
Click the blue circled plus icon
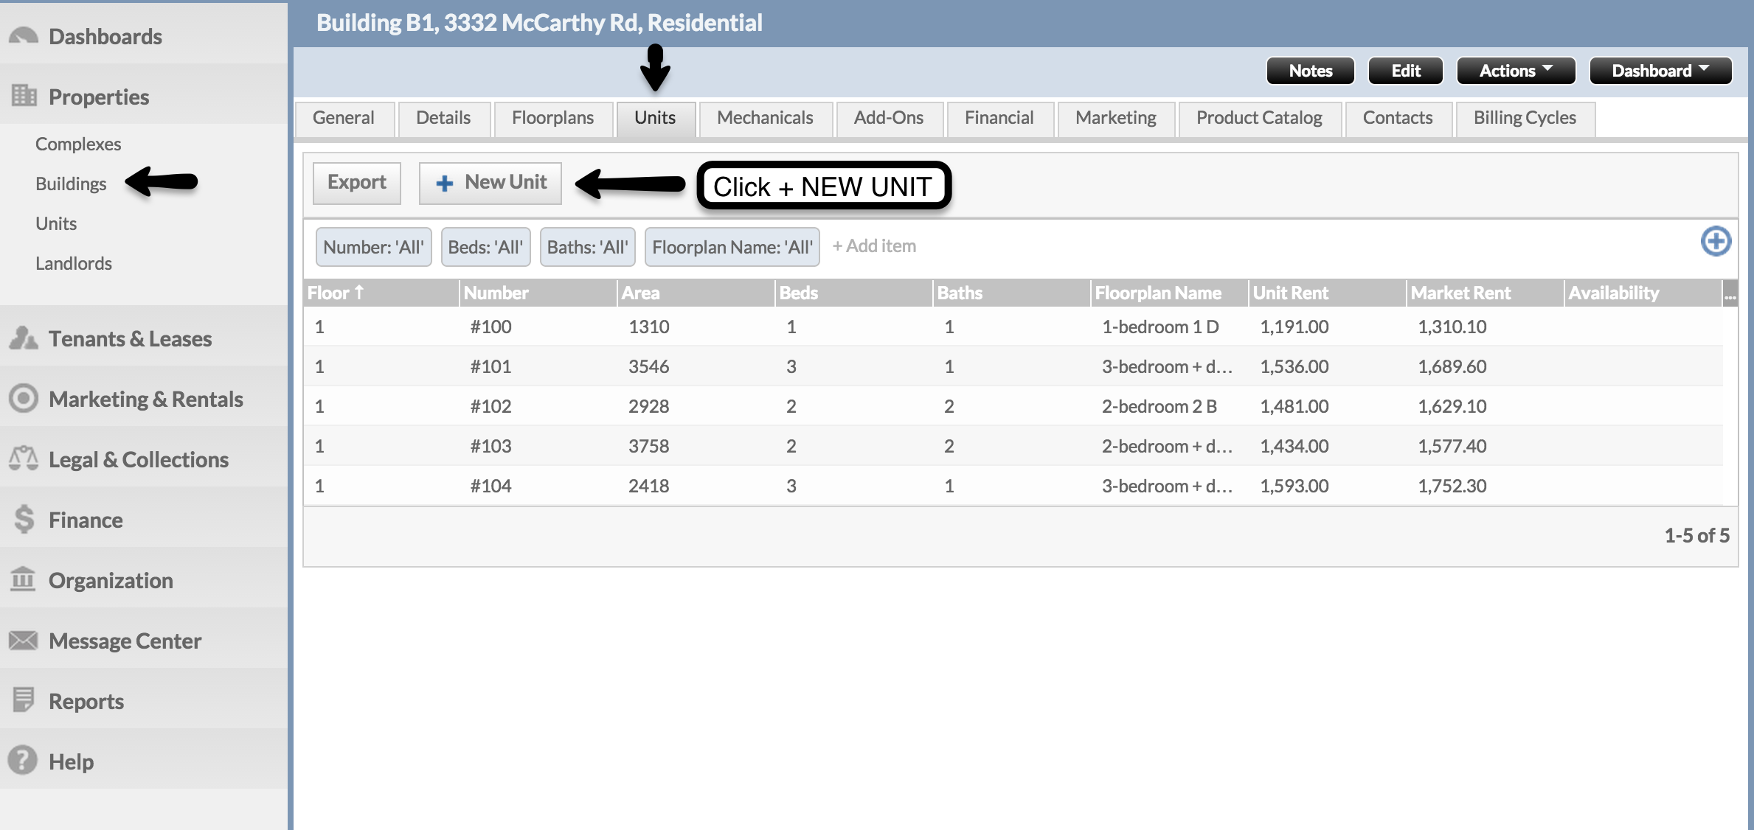(1716, 241)
